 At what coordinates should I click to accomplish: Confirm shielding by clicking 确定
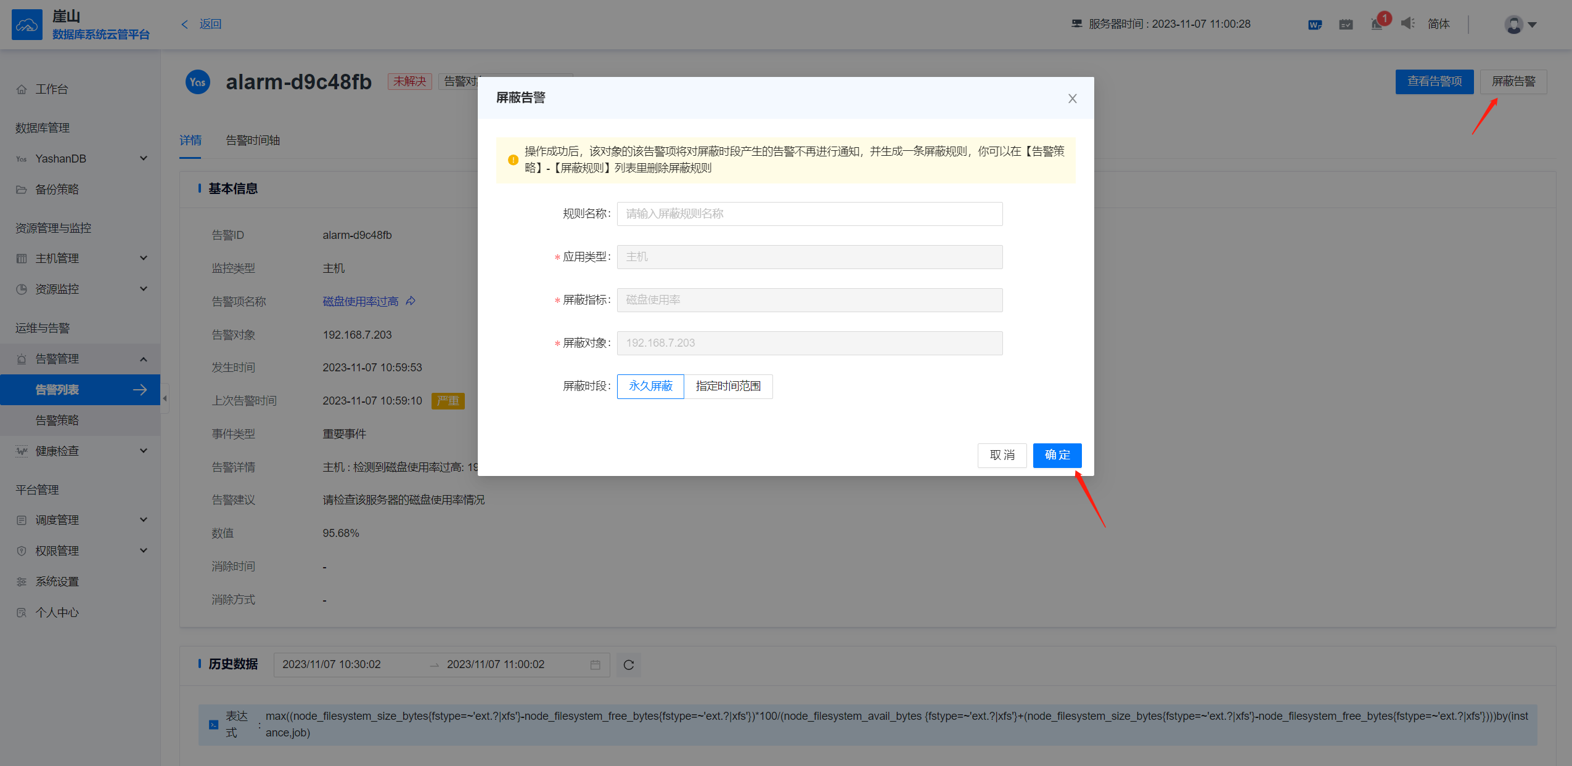[1057, 456]
